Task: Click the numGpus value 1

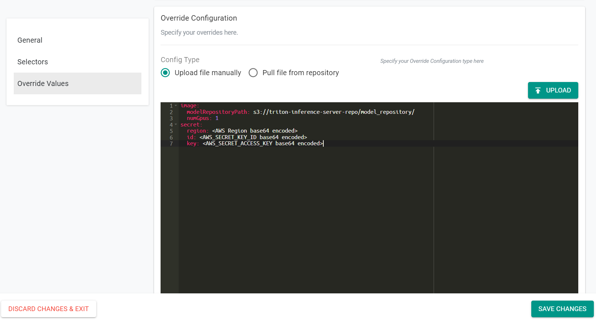Action: coord(217,118)
